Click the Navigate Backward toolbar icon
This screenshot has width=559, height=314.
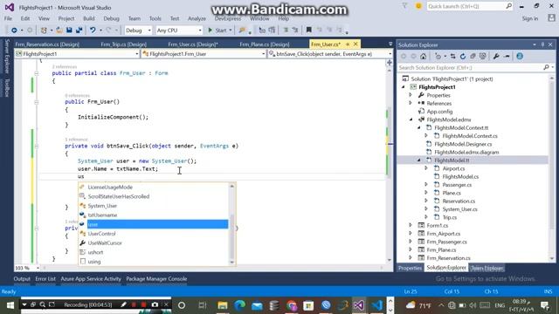coord(14,31)
